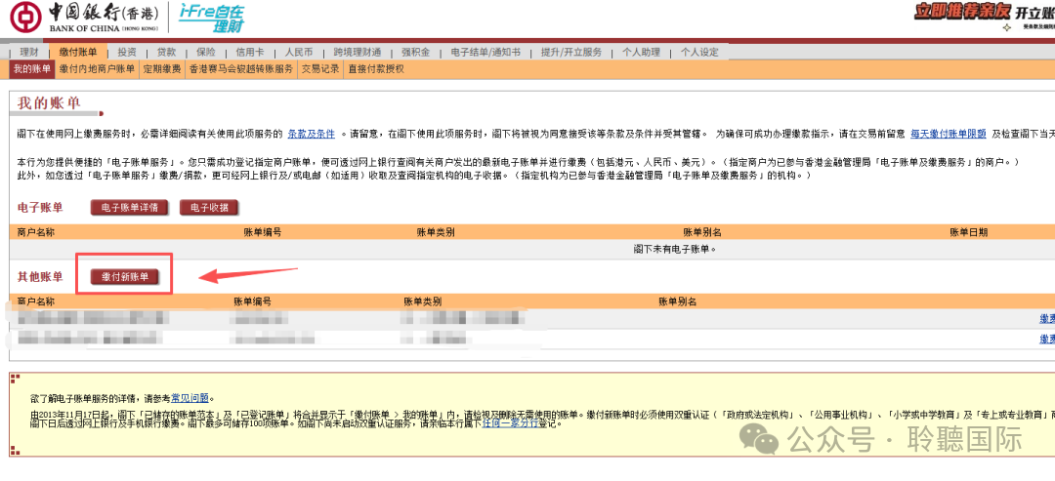Screen dimensions: 1055x481
Task: Click the 电子账单详情 button
Action: coord(130,207)
